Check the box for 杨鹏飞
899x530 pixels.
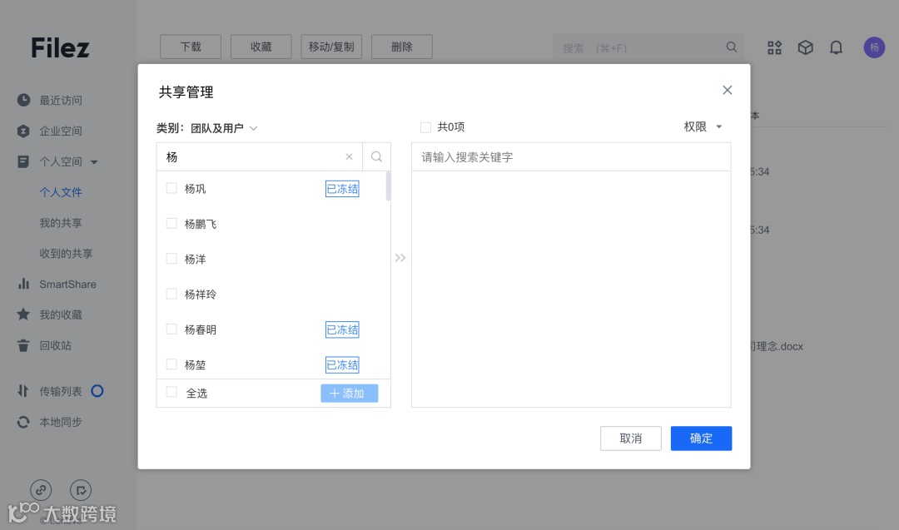pos(171,224)
